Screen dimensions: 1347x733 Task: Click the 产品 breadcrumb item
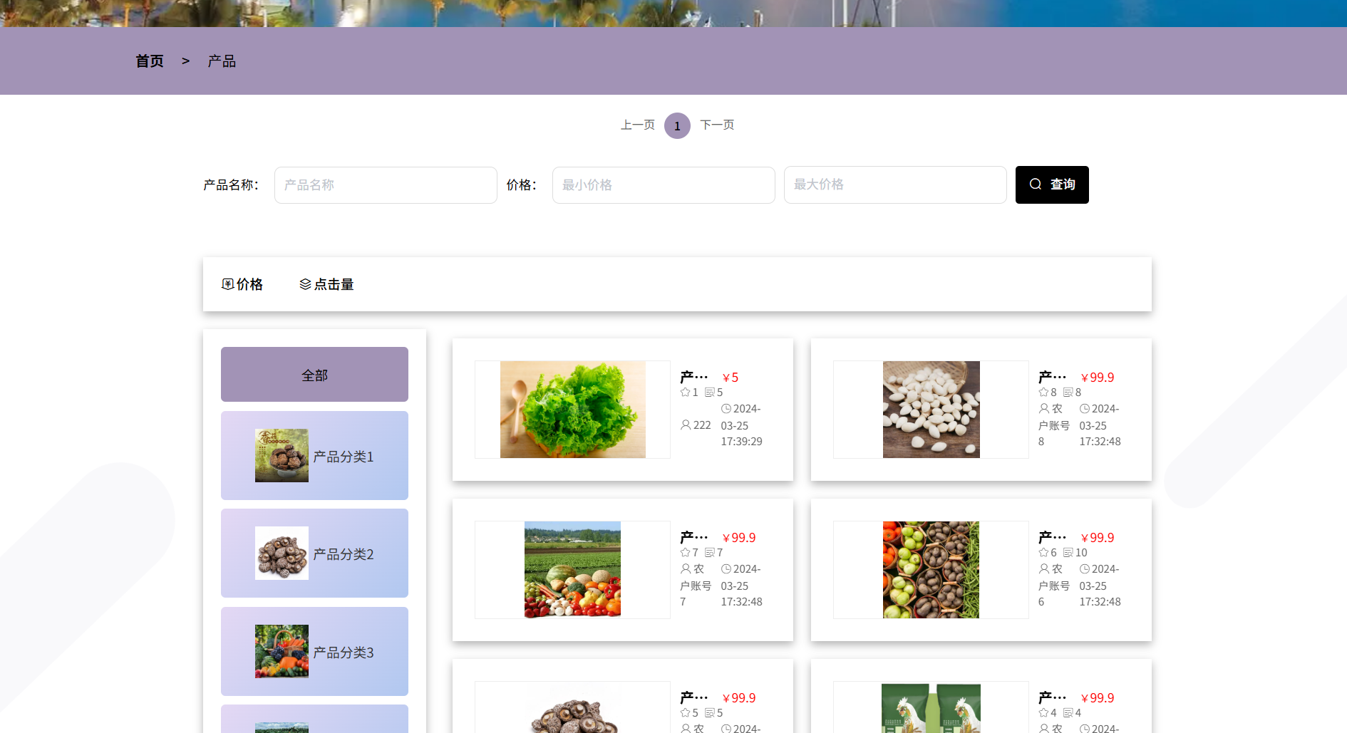pos(222,61)
